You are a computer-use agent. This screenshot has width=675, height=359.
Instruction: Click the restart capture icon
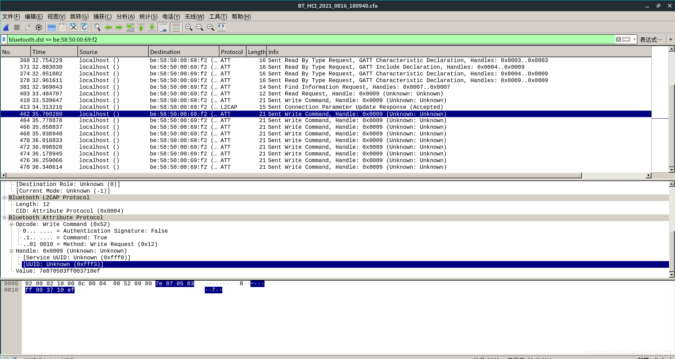click(x=28, y=27)
